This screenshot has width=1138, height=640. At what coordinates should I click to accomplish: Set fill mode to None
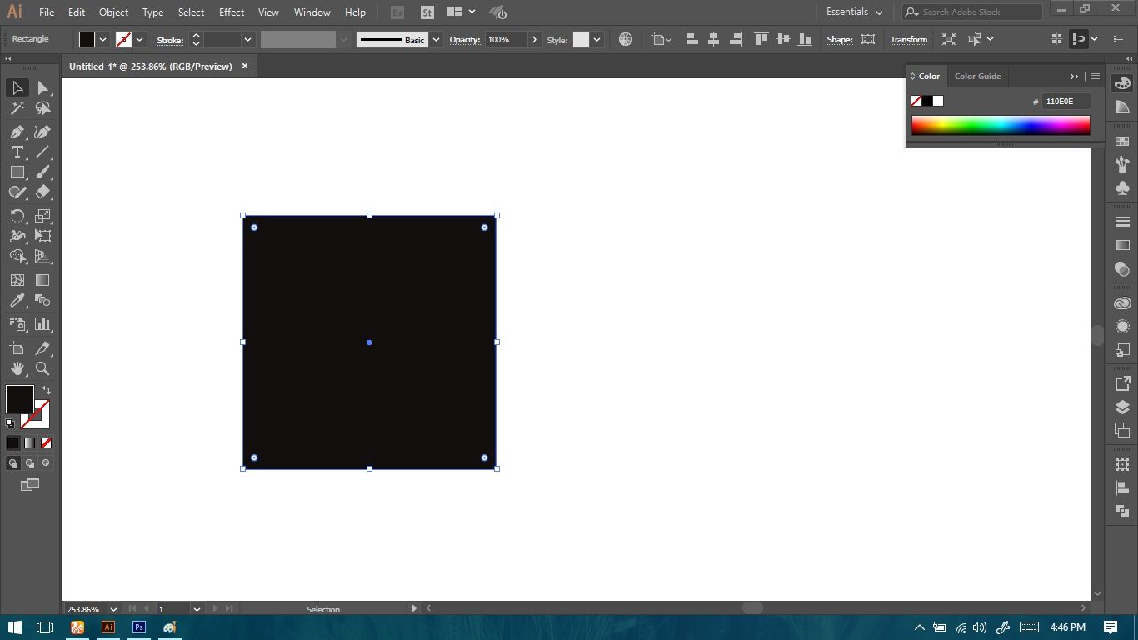[x=47, y=442]
